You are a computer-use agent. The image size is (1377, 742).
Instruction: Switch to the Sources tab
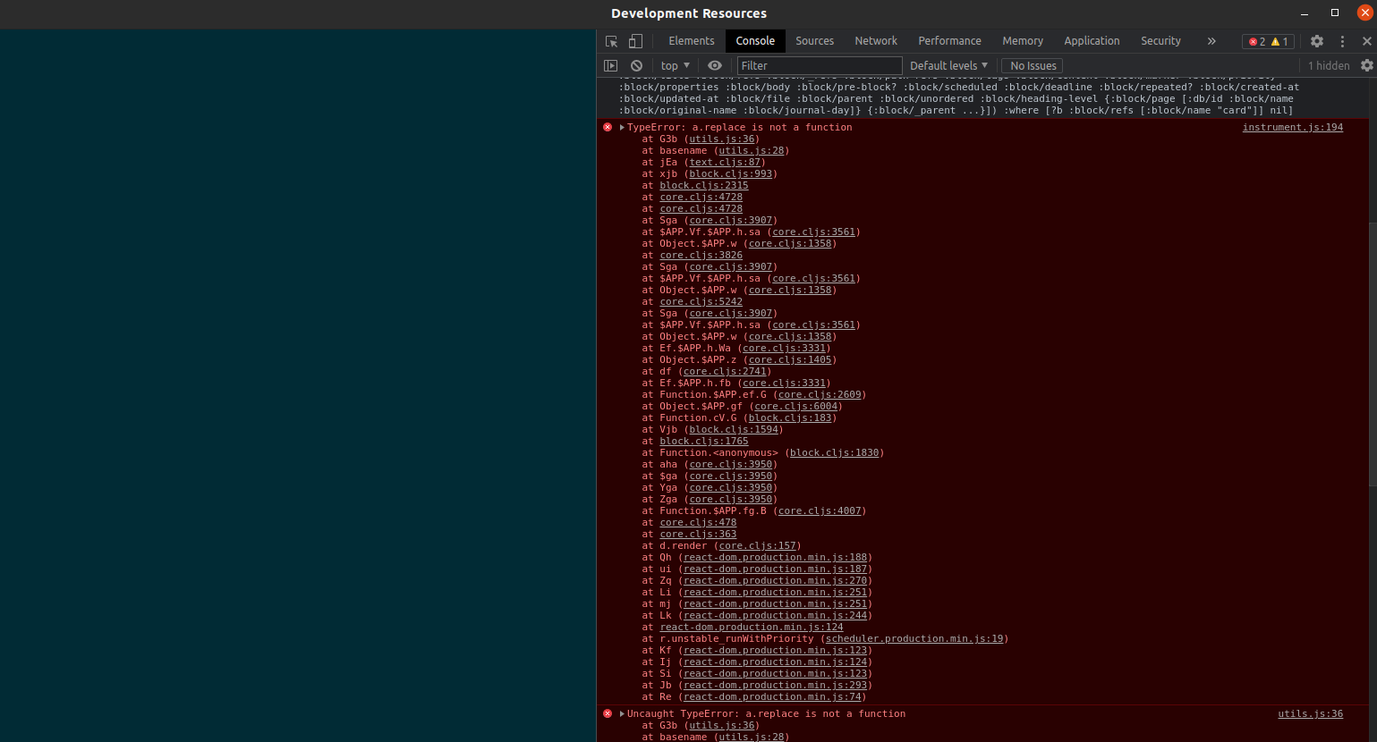pos(814,41)
